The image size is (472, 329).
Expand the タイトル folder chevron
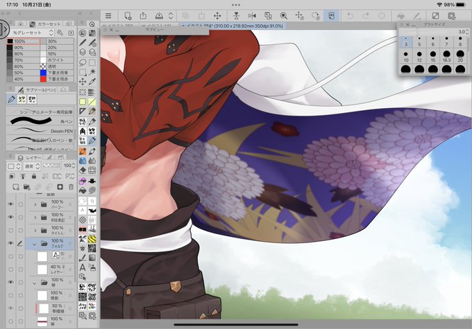(x=35, y=231)
